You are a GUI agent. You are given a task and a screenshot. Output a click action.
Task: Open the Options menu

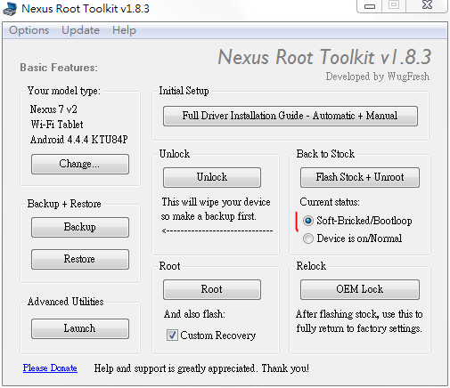[29, 30]
